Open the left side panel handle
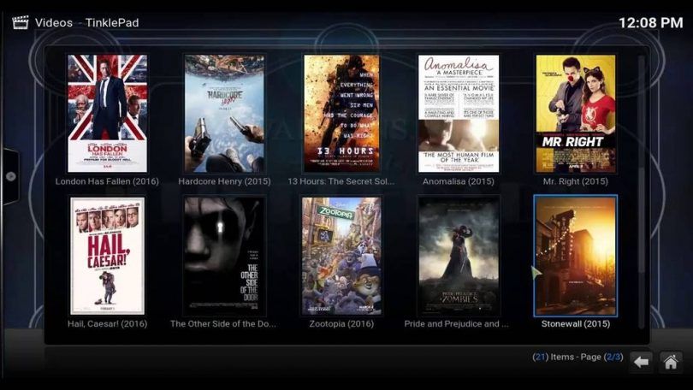 (x=9, y=176)
